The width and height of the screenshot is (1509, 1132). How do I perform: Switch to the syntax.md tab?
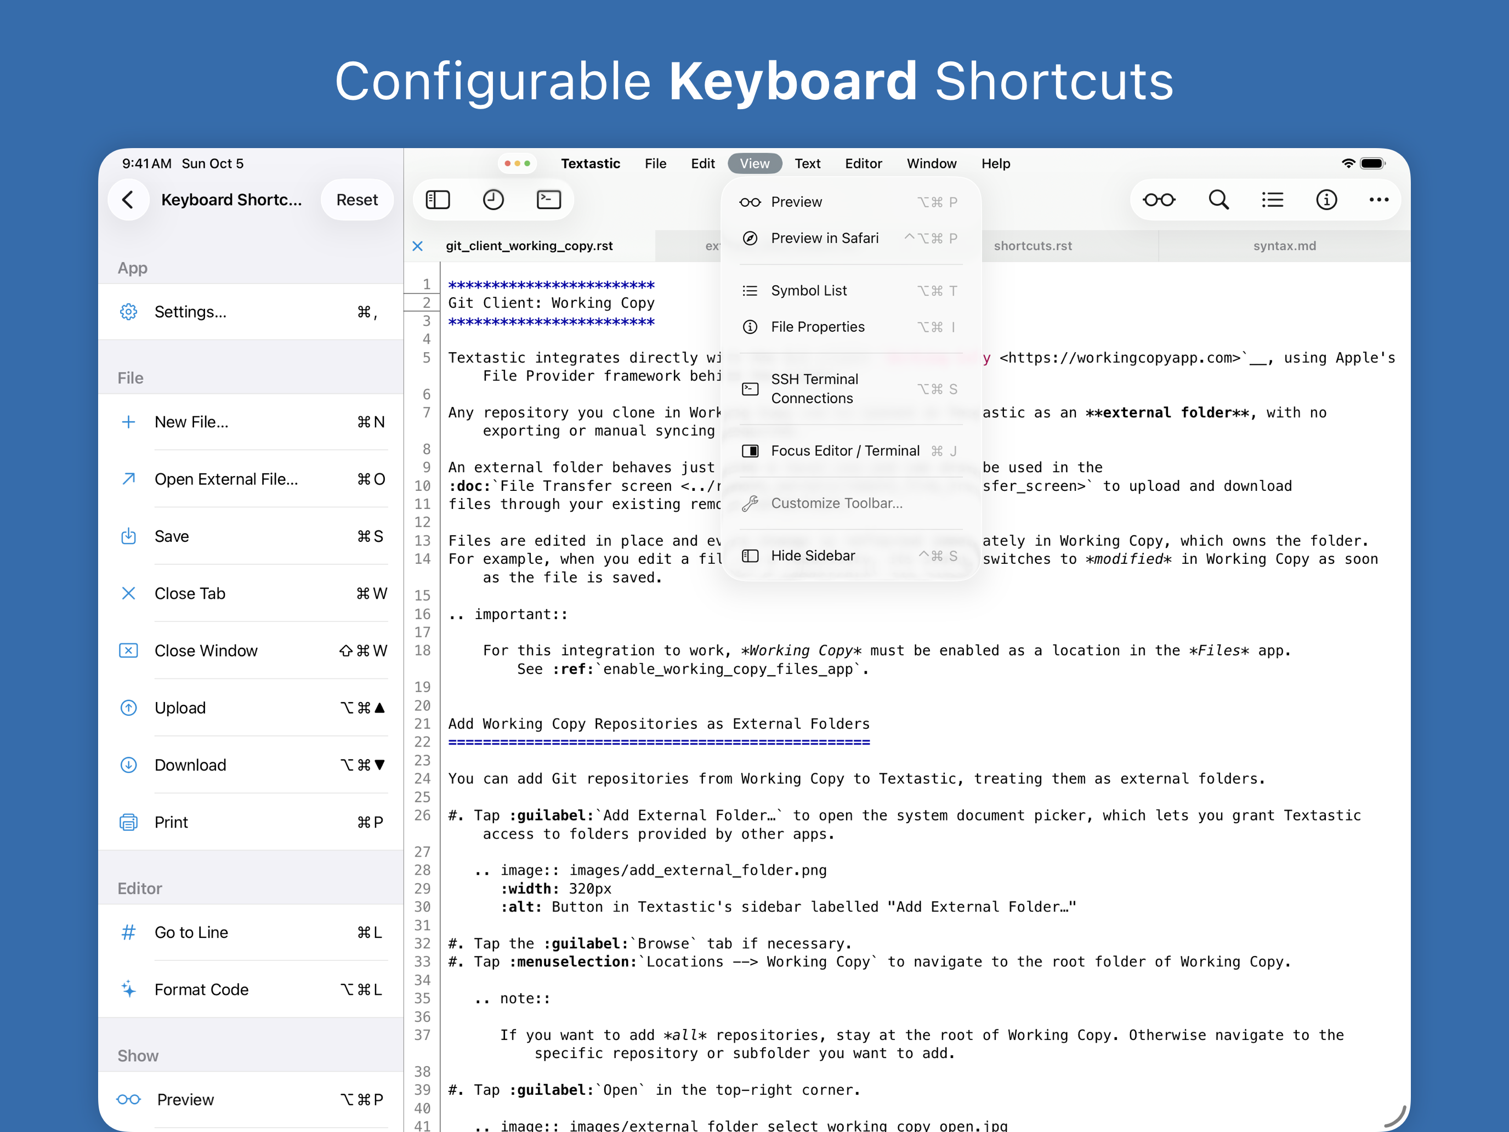[1284, 246]
